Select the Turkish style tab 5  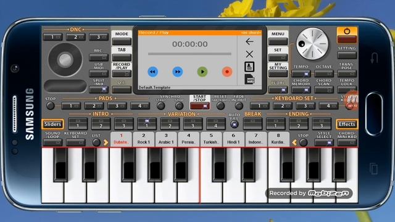tap(211, 139)
